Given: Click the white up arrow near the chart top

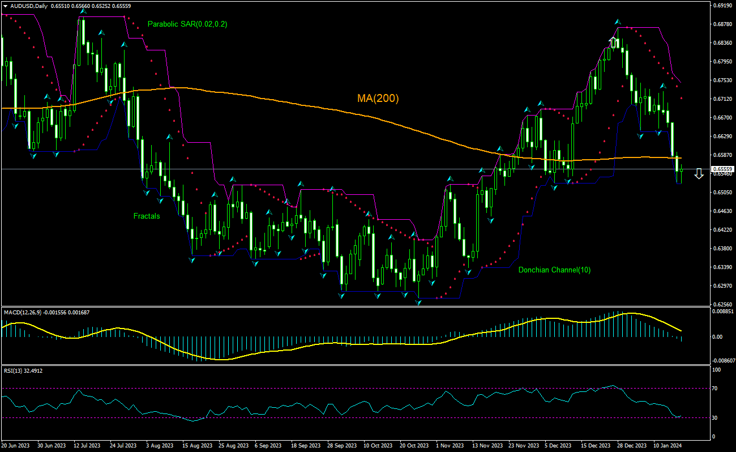Looking at the screenshot, I should pyautogui.click(x=613, y=41).
